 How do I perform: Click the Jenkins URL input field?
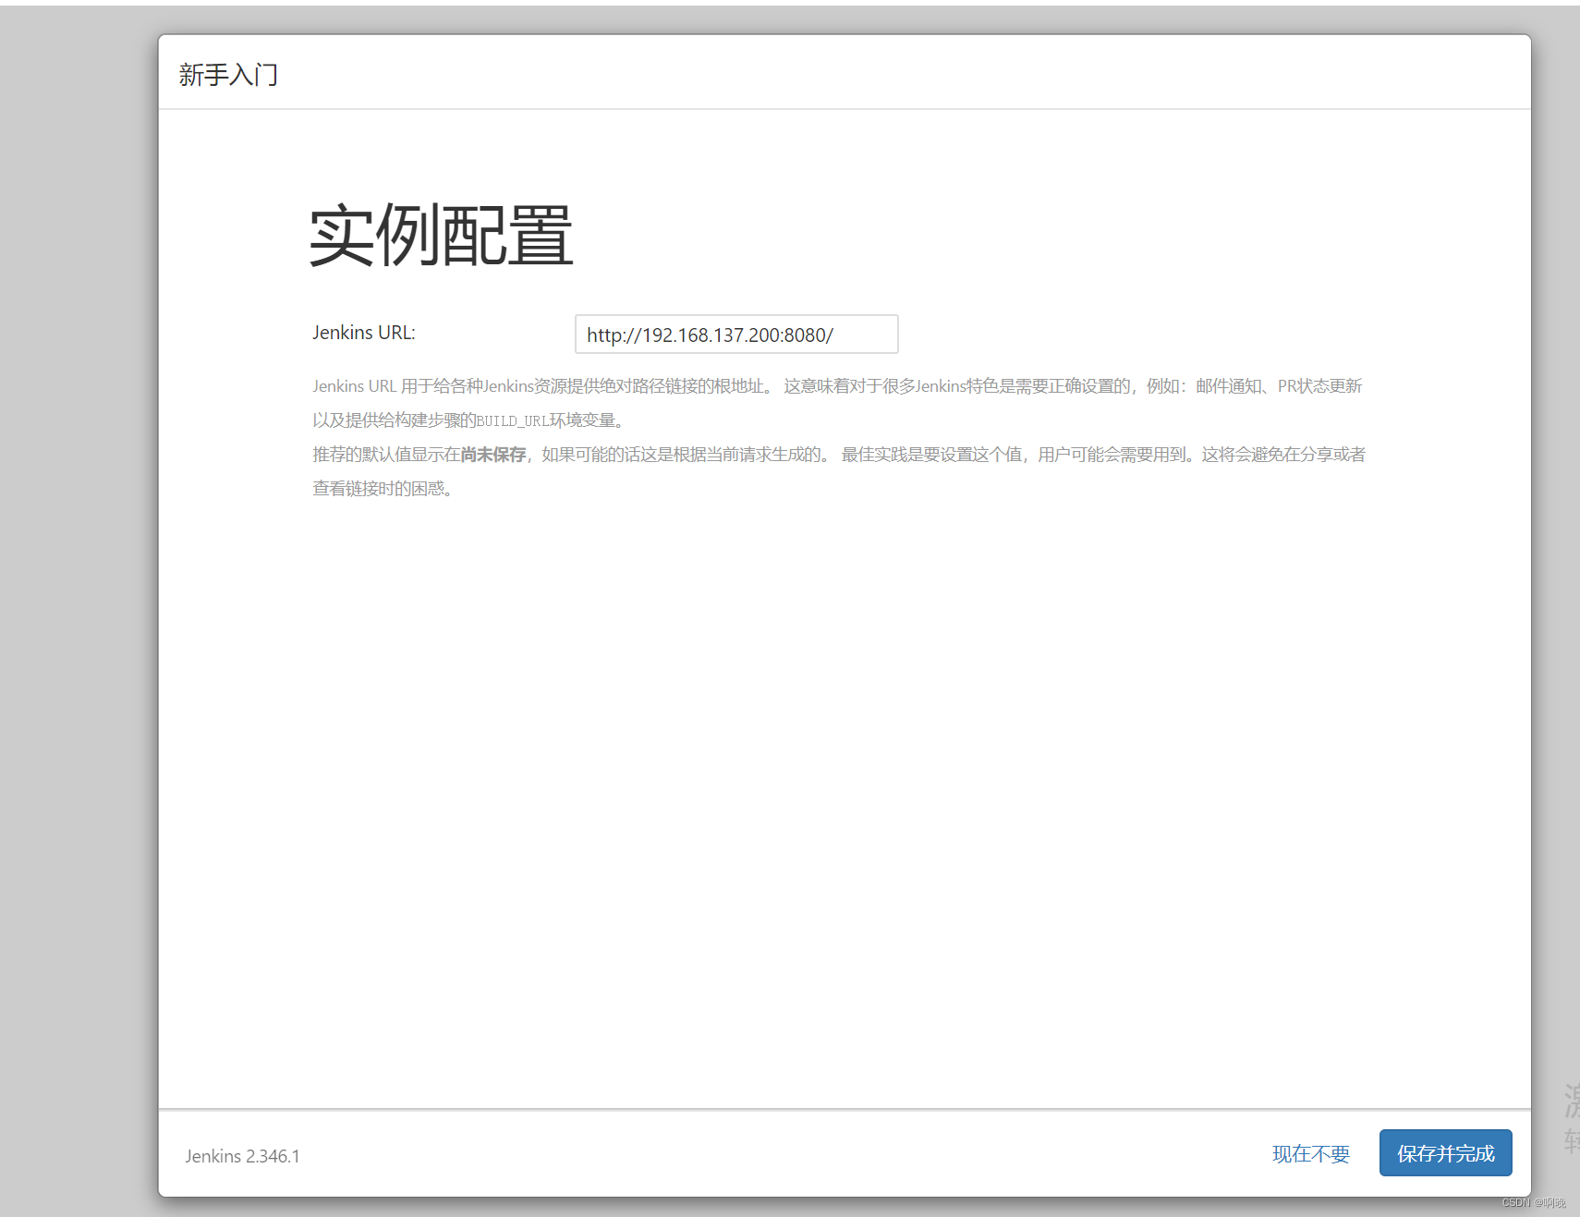click(x=736, y=334)
